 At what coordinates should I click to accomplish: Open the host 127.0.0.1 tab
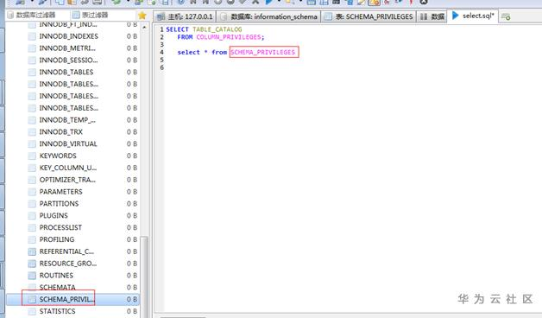(185, 16)
